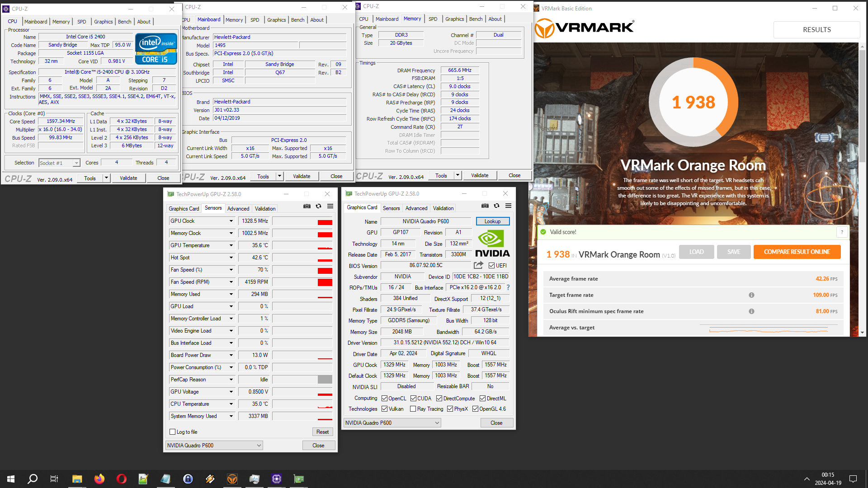Switch to Validation tab in GPU-Z Graphics Card window

click(x=443, y=208)
